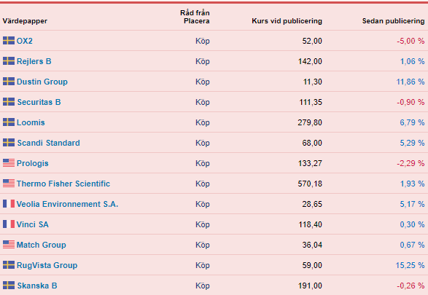This screenshot has height=295, width=428.
Task: Click Dustin Group change 11,86 %
Action: [x=411, y=82]
